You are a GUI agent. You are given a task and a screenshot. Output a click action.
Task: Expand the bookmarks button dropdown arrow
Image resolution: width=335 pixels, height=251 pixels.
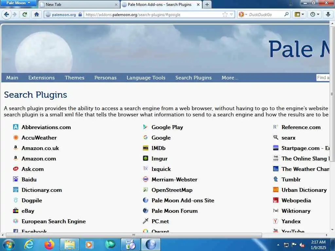pos(303,14)
